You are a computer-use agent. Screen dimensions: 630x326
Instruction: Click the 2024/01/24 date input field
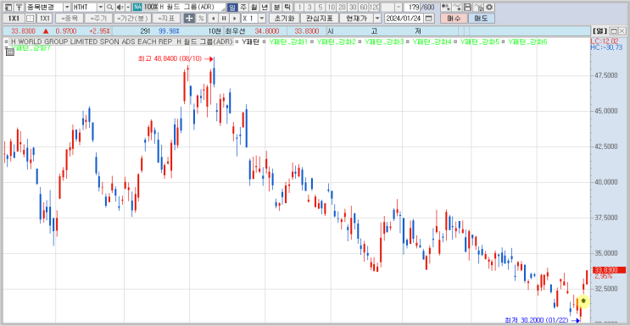[404, 18]
